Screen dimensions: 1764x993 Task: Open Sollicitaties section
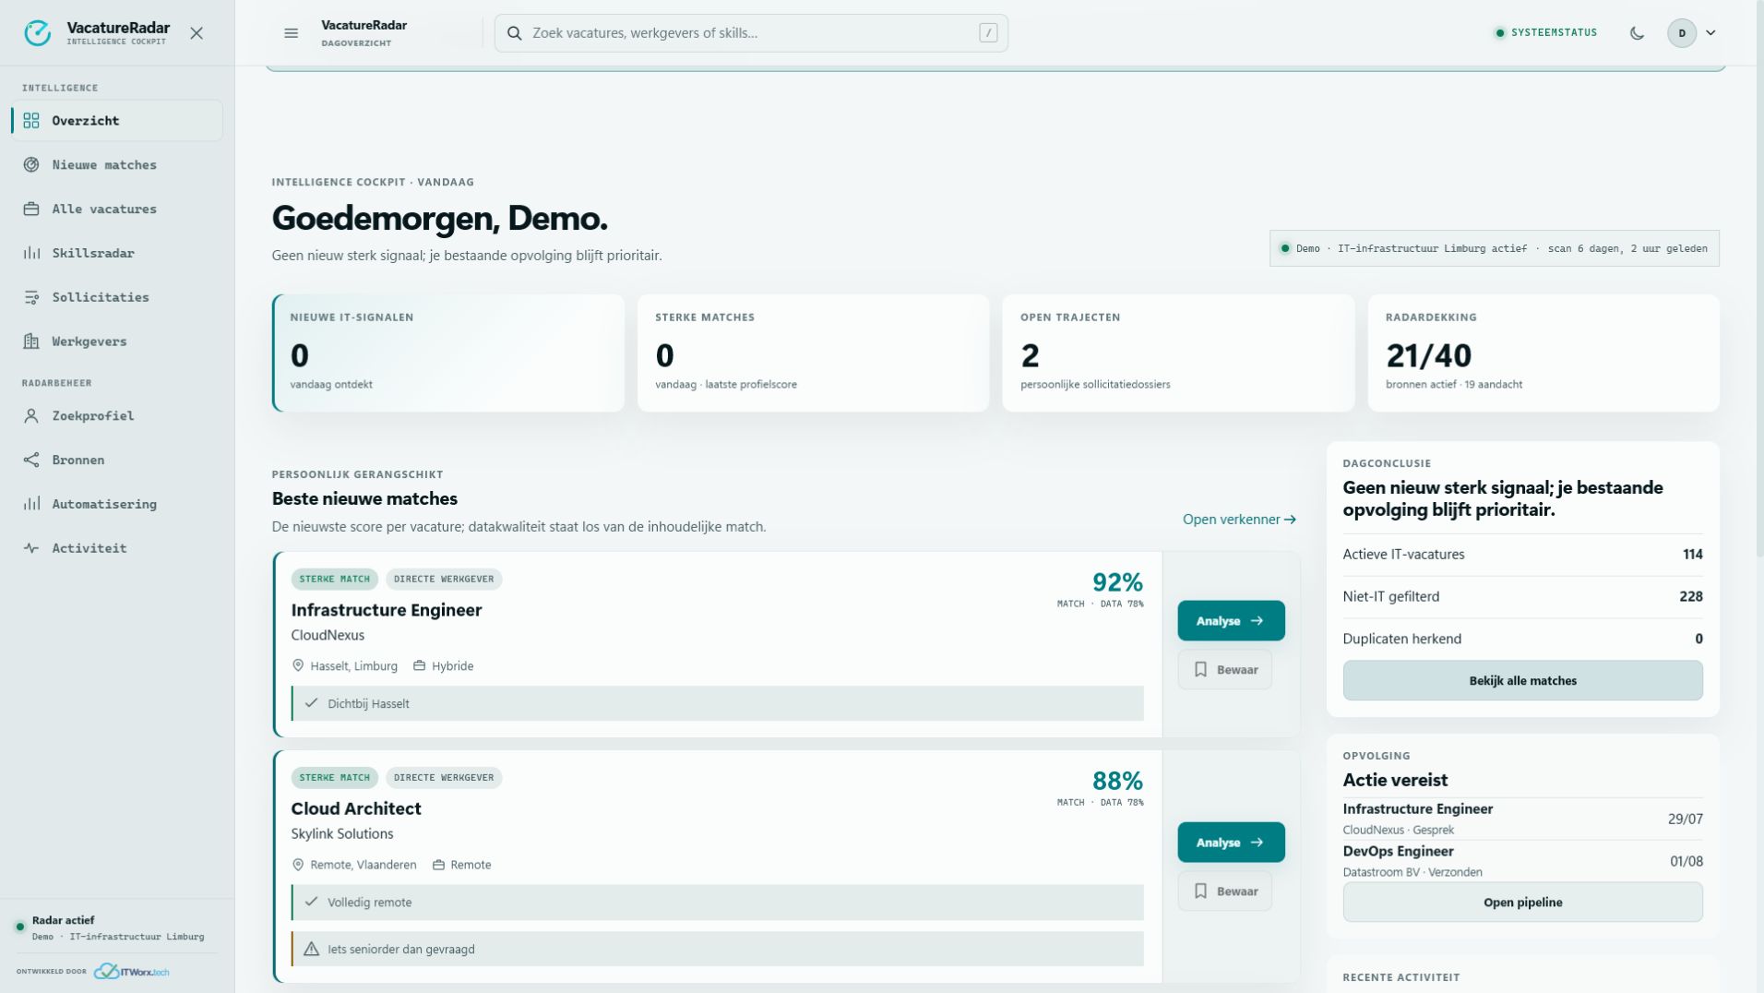point(117,297)
